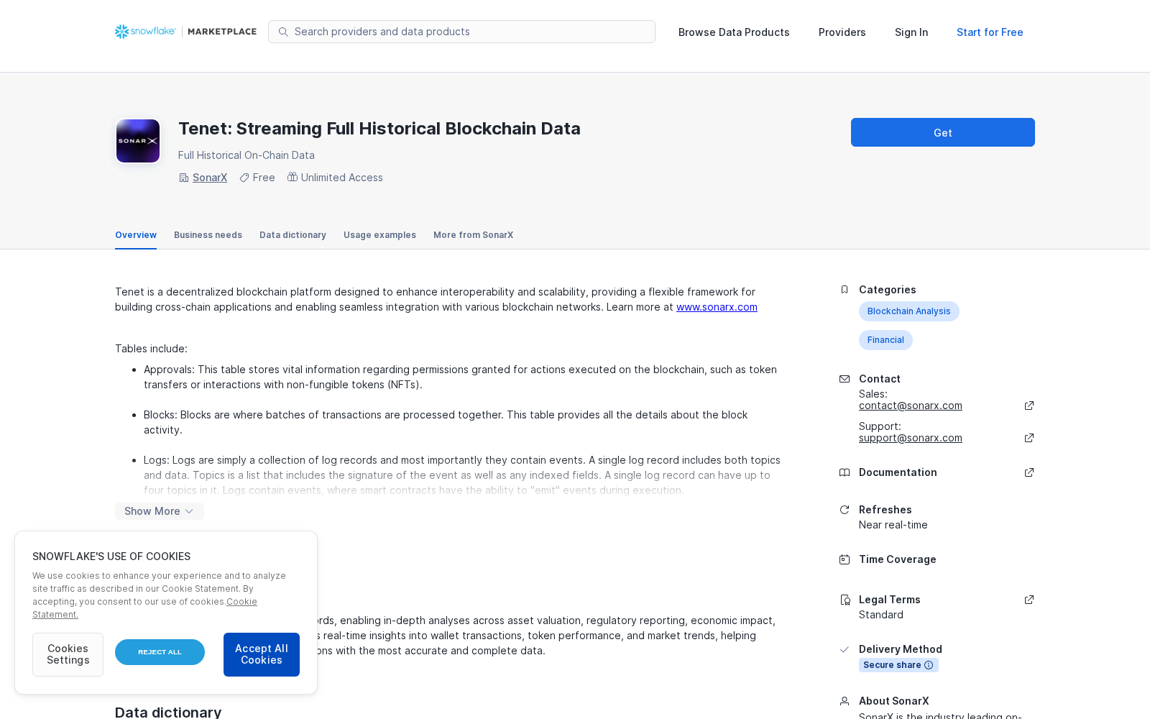Open the Usage examples tab

pos(379,235)
